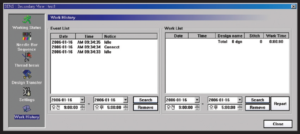Click Event List end time spinner arrows
The width and height of the screenshot is (300, 134).
click(x=126, y=108)
